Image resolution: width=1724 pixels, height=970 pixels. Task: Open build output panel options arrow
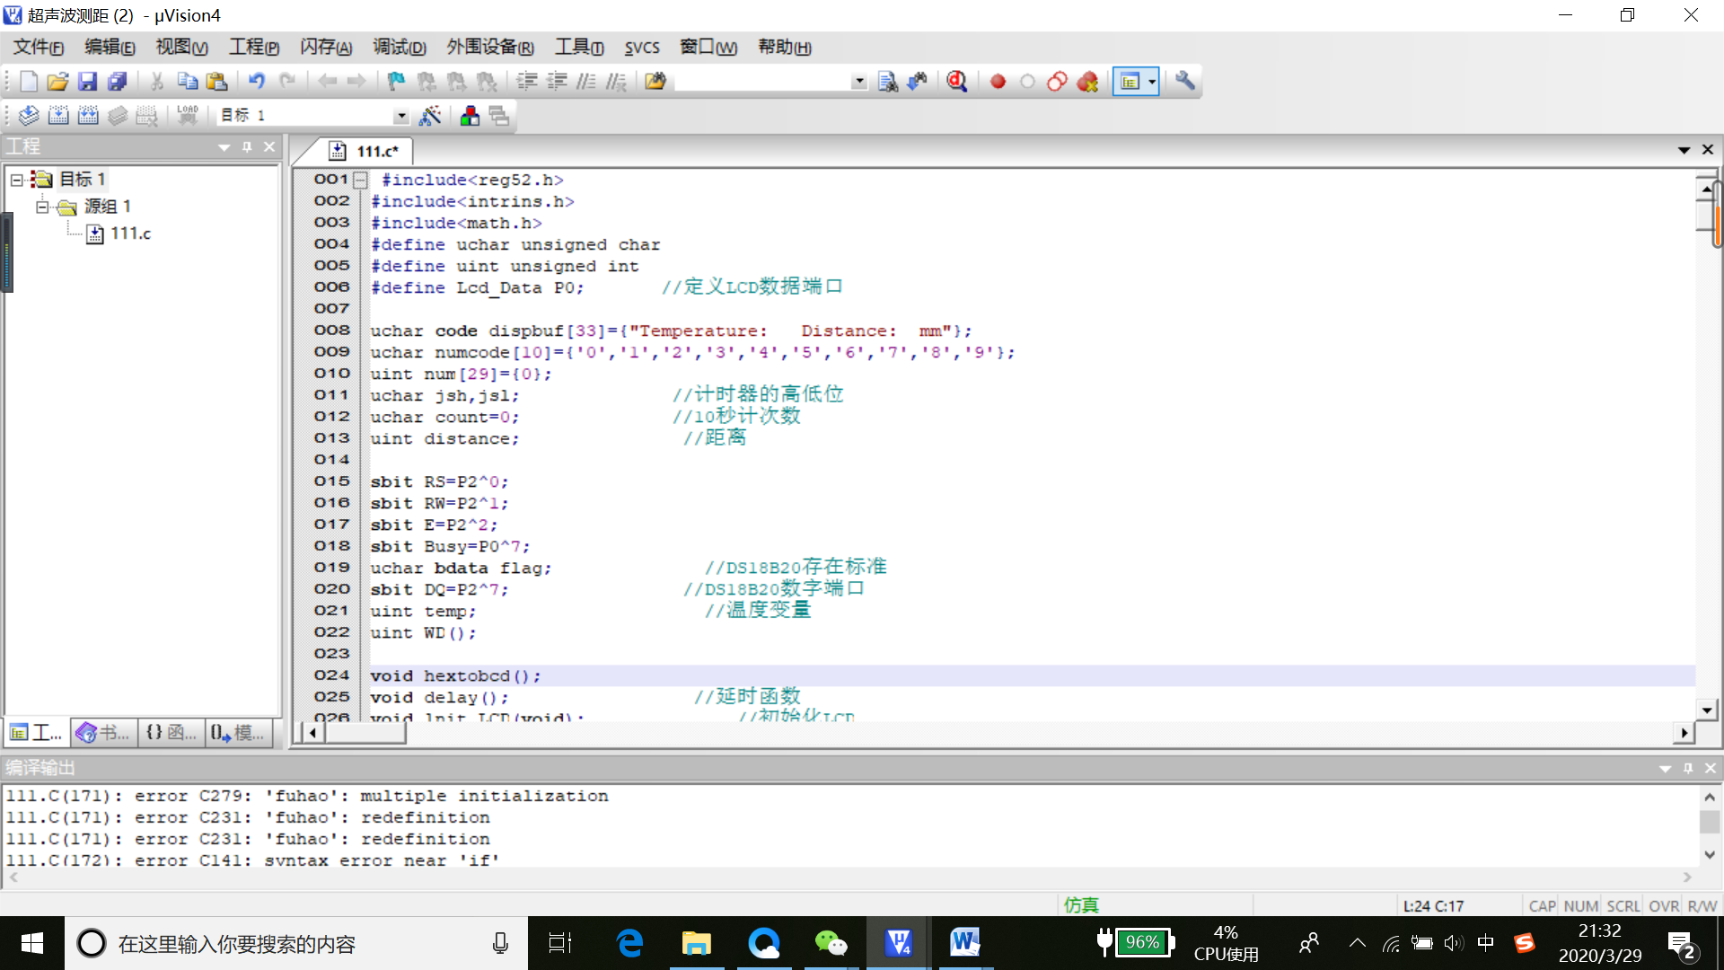[1665, 769]
